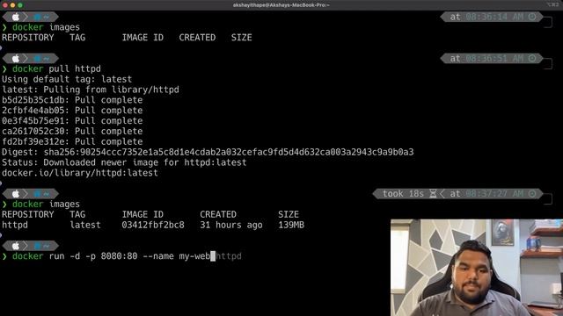Click the Apple logo above docker pull httpd
Image resolution: width=563 pixels, height=316 pixels.
(16, 59)
